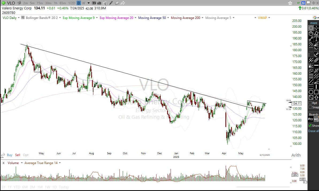Select the D daily timeframe
Image resolution: width=319 pixels, height=191 pixels.
(79, 3)
